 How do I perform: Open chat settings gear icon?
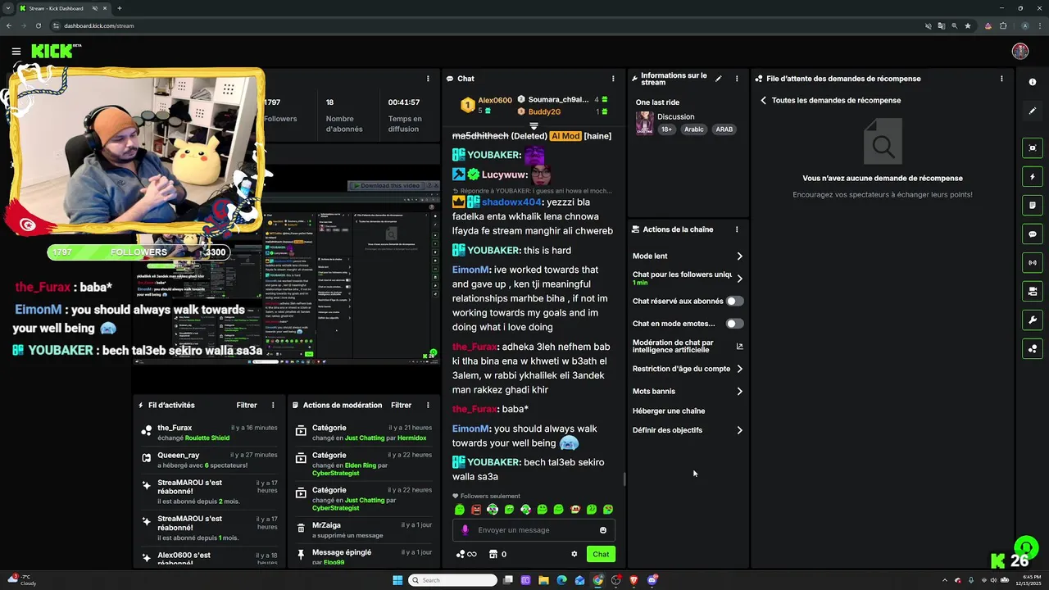pyautogui.click(x=574, y=554)
